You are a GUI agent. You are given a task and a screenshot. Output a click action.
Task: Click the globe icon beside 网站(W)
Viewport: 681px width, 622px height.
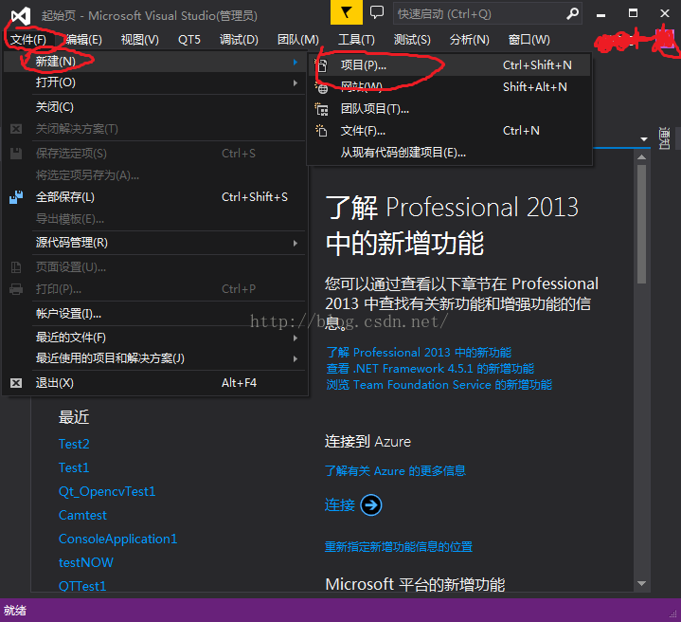322,87
